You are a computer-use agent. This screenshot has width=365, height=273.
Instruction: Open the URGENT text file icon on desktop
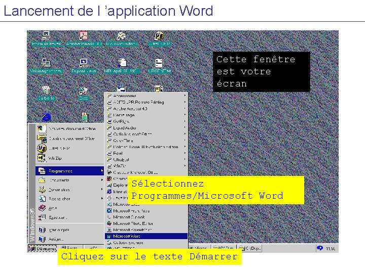(160, 66)
